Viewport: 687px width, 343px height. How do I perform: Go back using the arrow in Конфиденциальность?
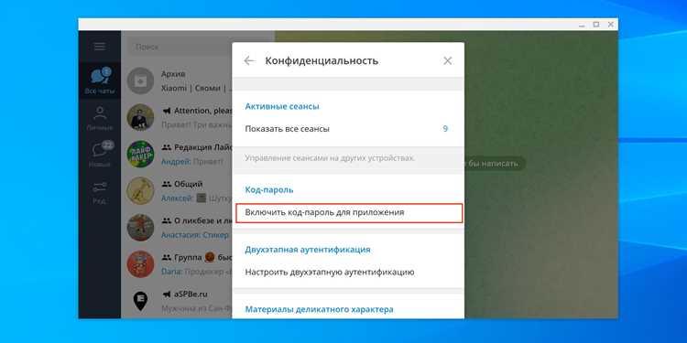(249, 60)
